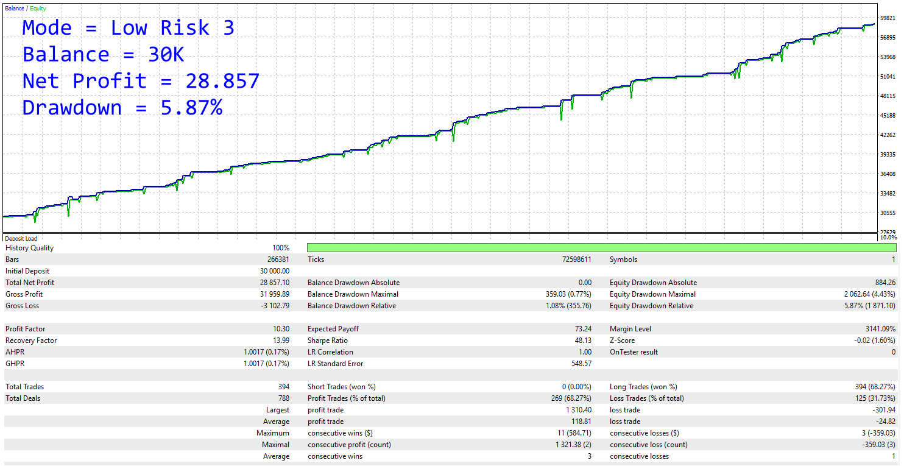The width and height of the screenshot is (904, 466).
Task: Click the Deposit Load label
Action: pyautogui.click(x=21, y=239)
